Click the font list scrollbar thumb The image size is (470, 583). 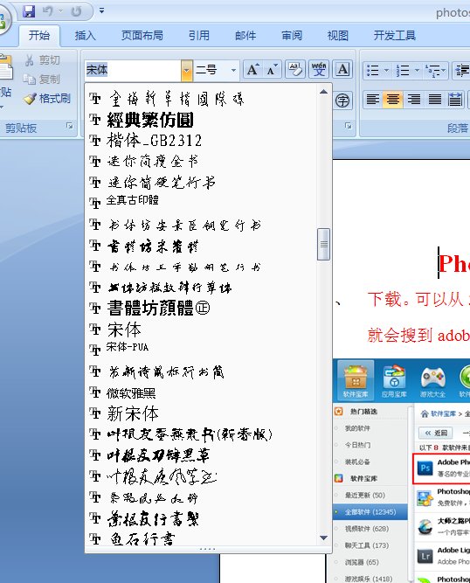tap(323, 244)
